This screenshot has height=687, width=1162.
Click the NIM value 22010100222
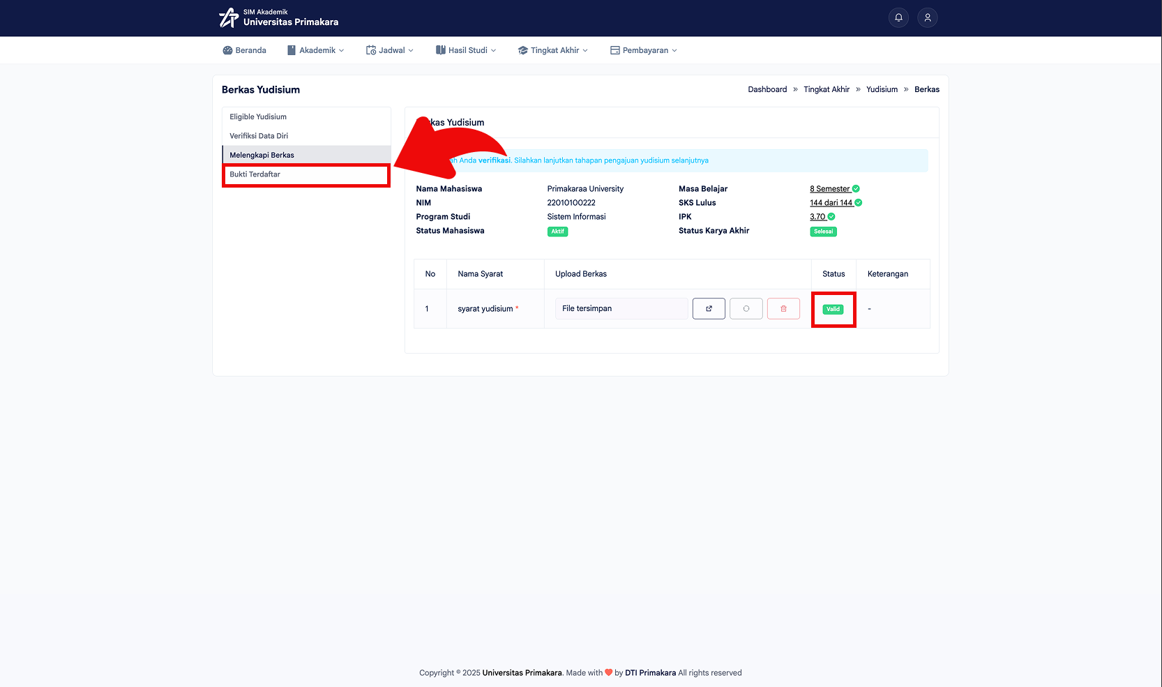pyautogui.click(x=571, y=203)
